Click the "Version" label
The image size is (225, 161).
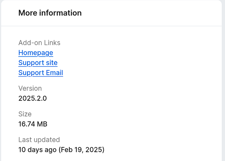tap(30, 88)
